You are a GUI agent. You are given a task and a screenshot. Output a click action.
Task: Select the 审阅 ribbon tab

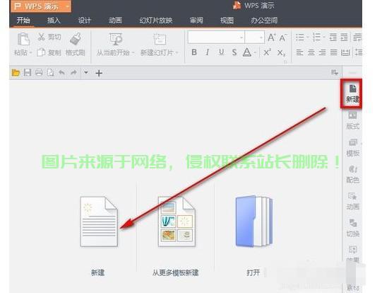click(x=196, y=20)
